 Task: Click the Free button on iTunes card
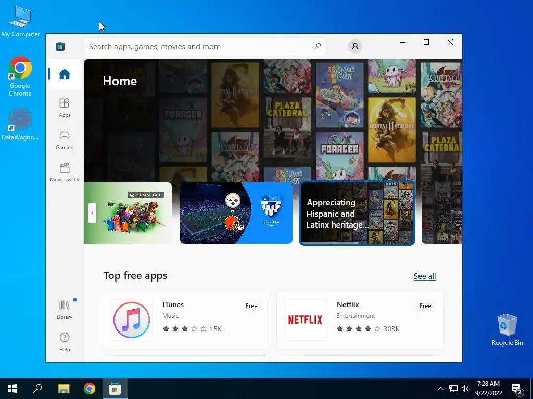point(251,305)
